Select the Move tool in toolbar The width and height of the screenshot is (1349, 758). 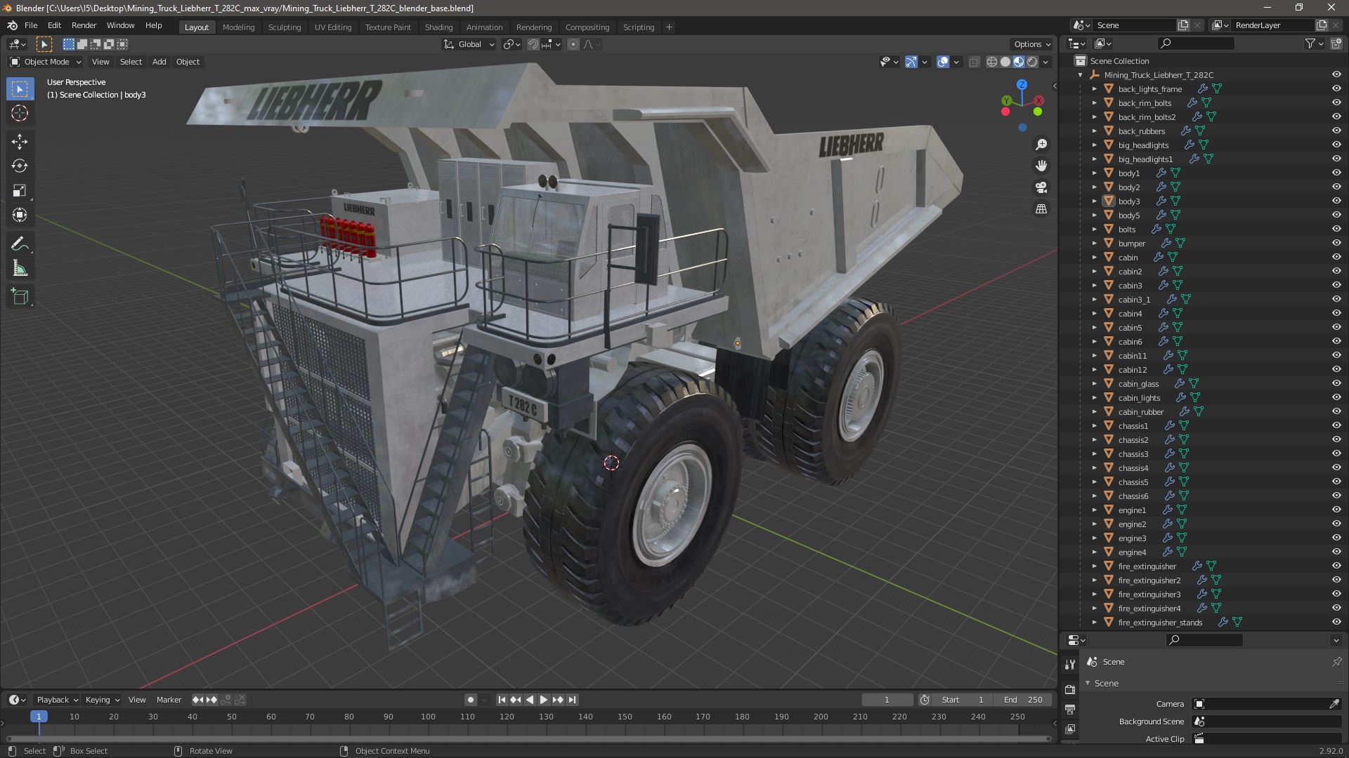[20, 140]
